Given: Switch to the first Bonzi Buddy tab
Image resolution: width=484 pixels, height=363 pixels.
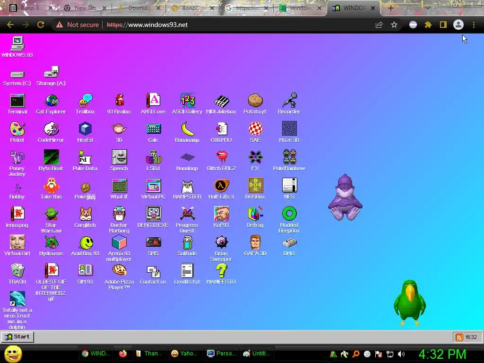Looking at the screenshot, I should [x=30, y=8].
